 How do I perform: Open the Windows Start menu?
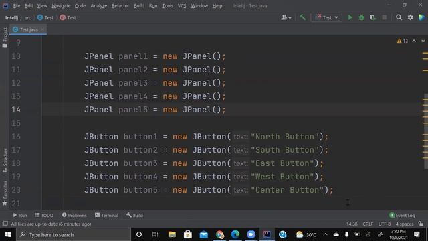[x=8, y=234]
